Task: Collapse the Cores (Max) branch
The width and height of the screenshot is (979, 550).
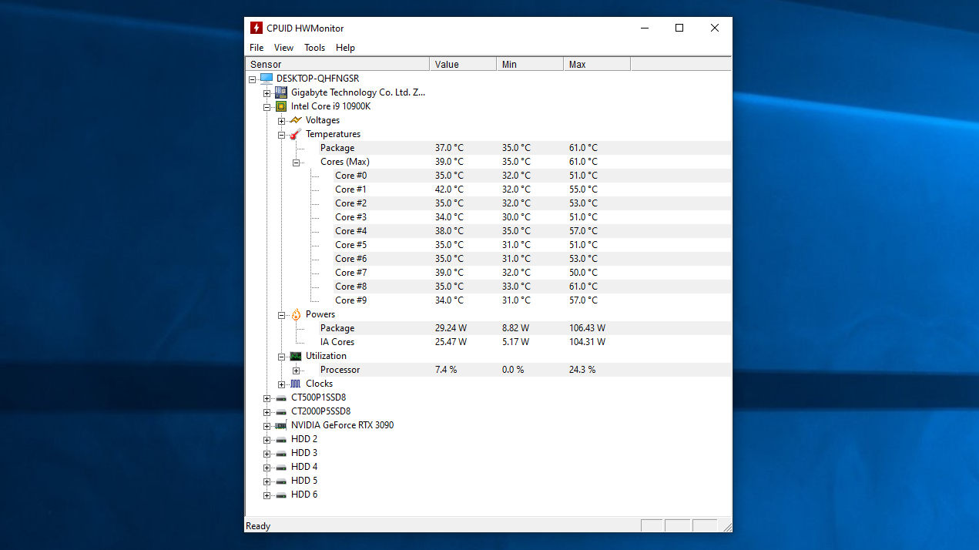Action: (x=297, y=162)
